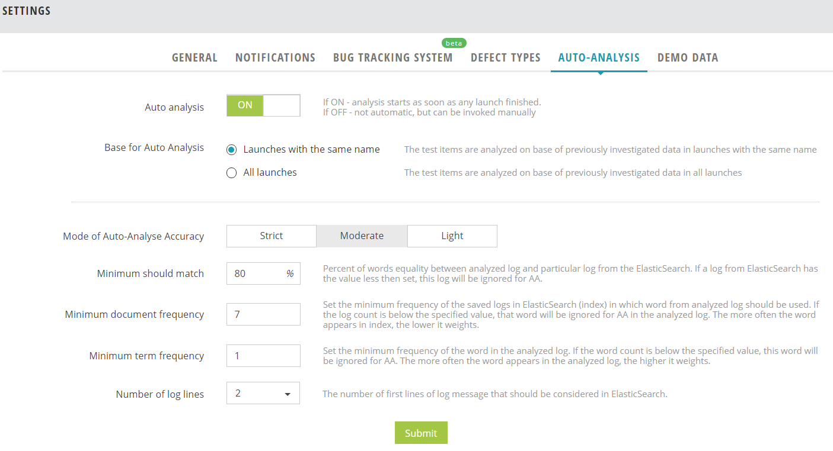Select 'Launches with the same name' radio
833x451 pixels.
232,150
